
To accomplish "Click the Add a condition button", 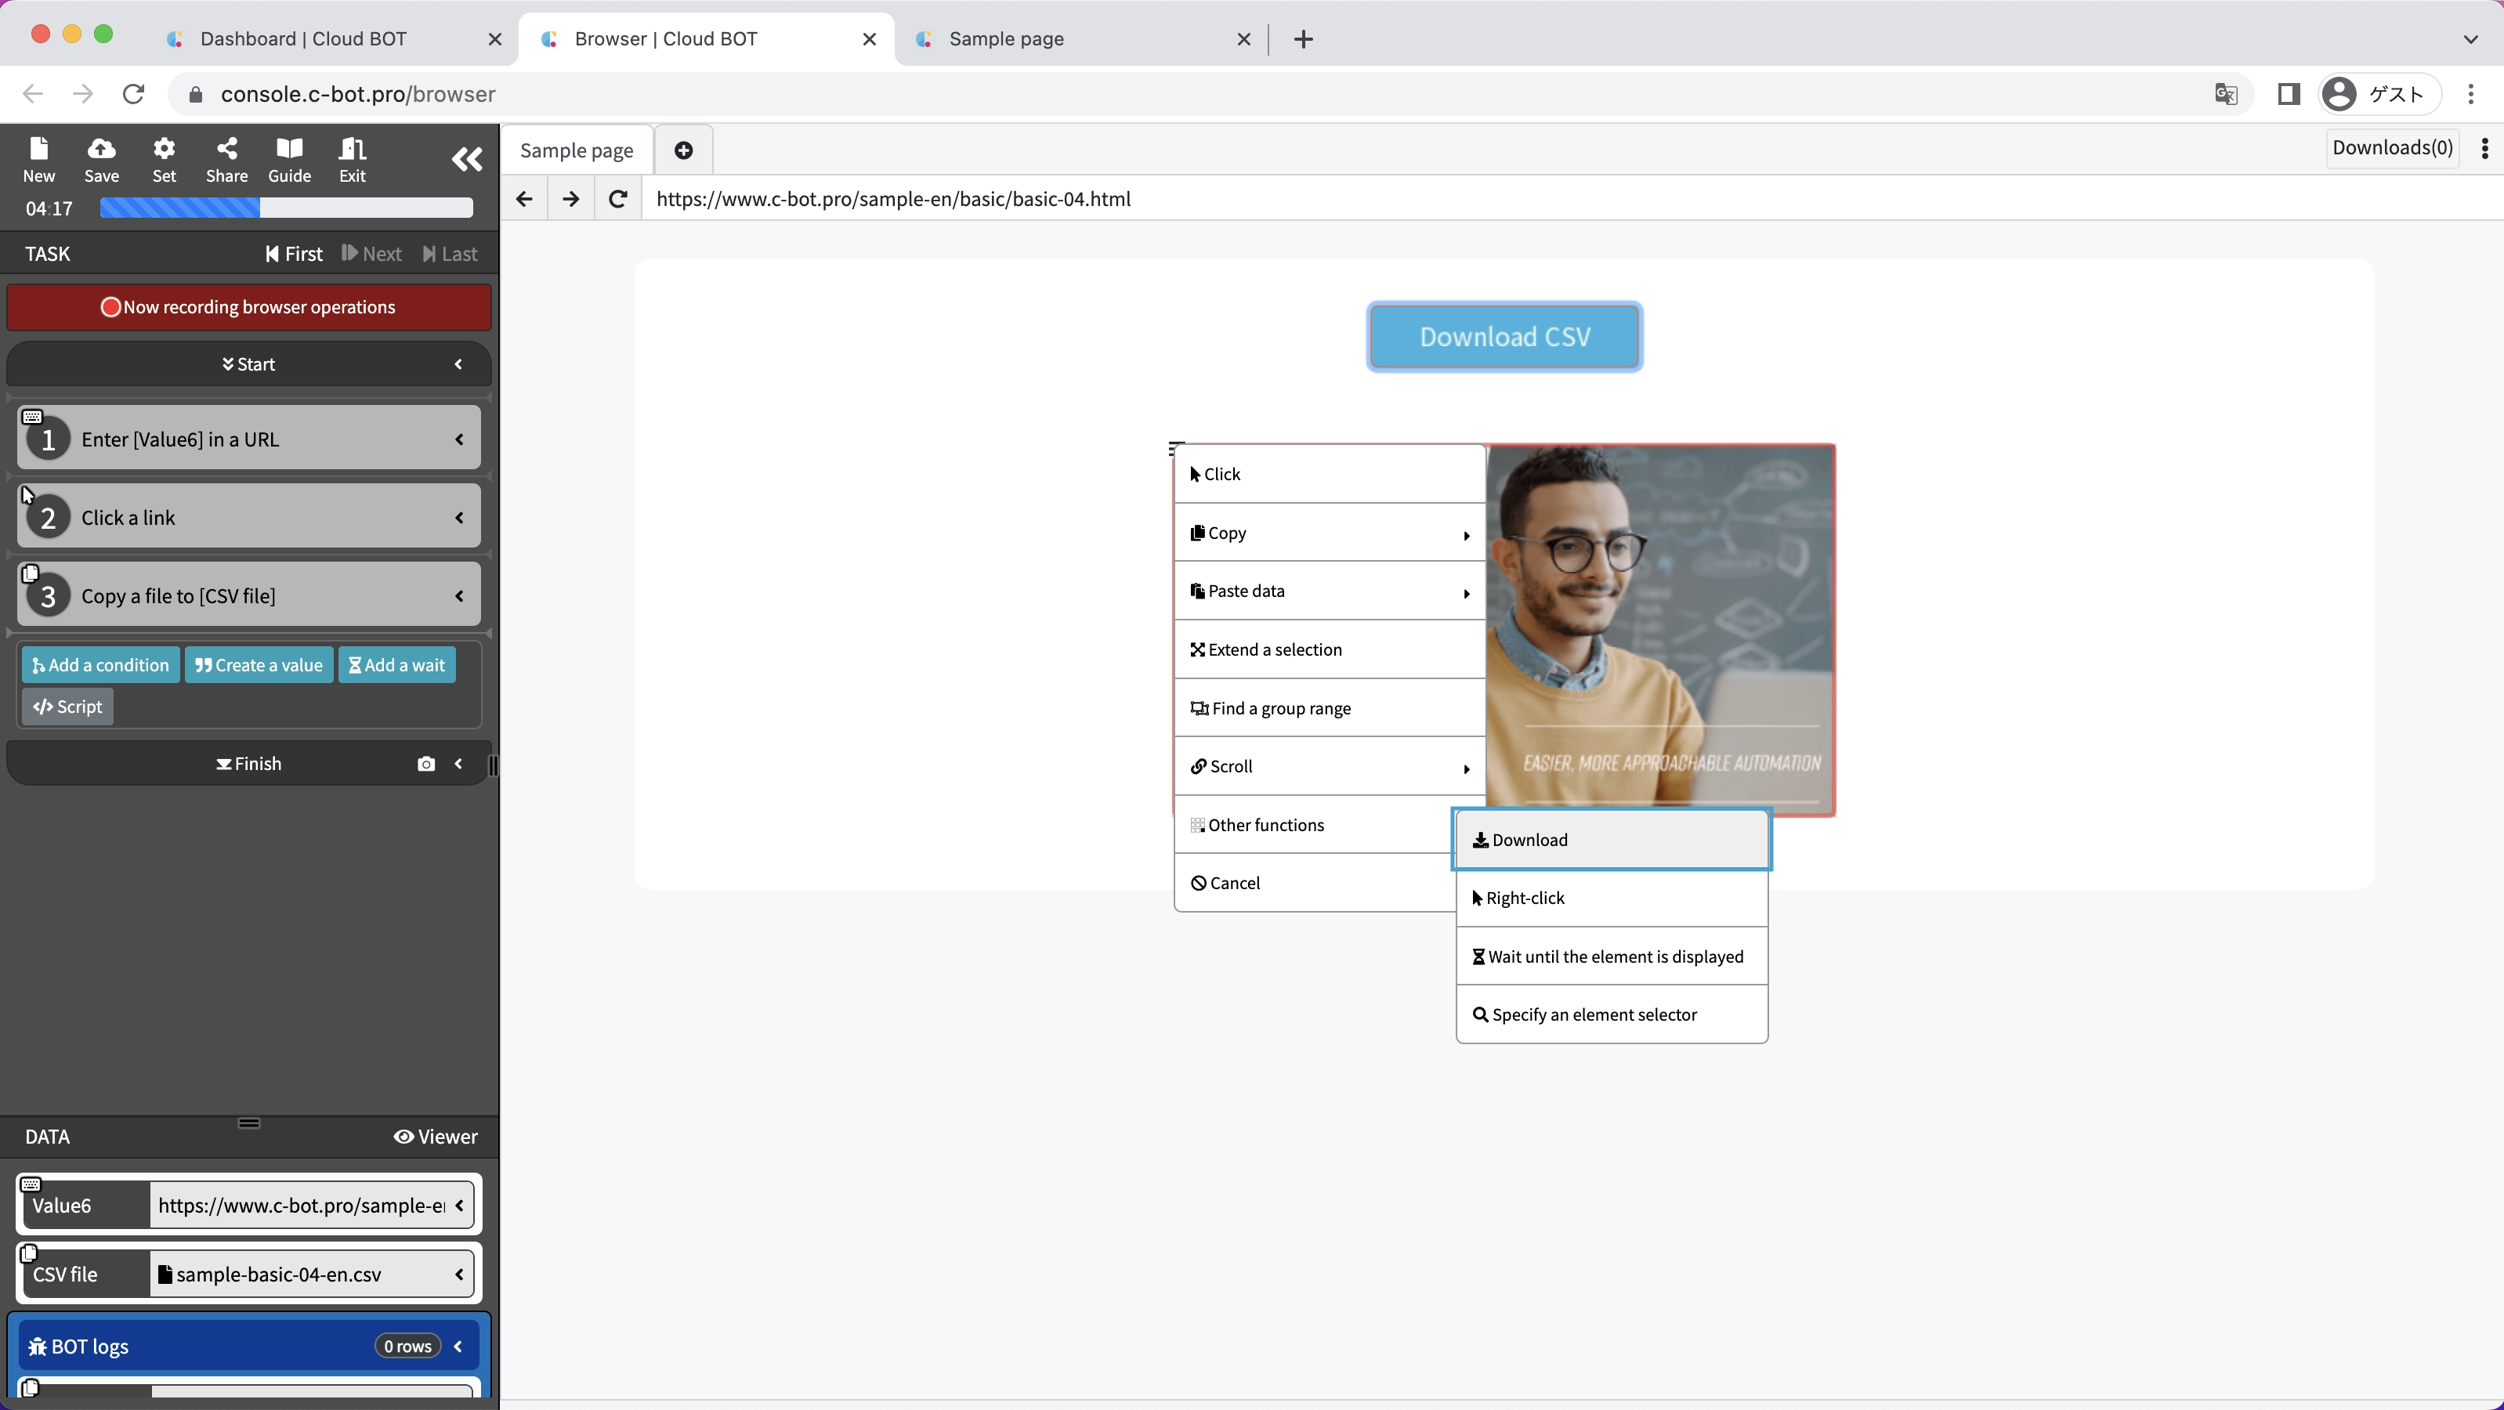I will click(100, 666).
